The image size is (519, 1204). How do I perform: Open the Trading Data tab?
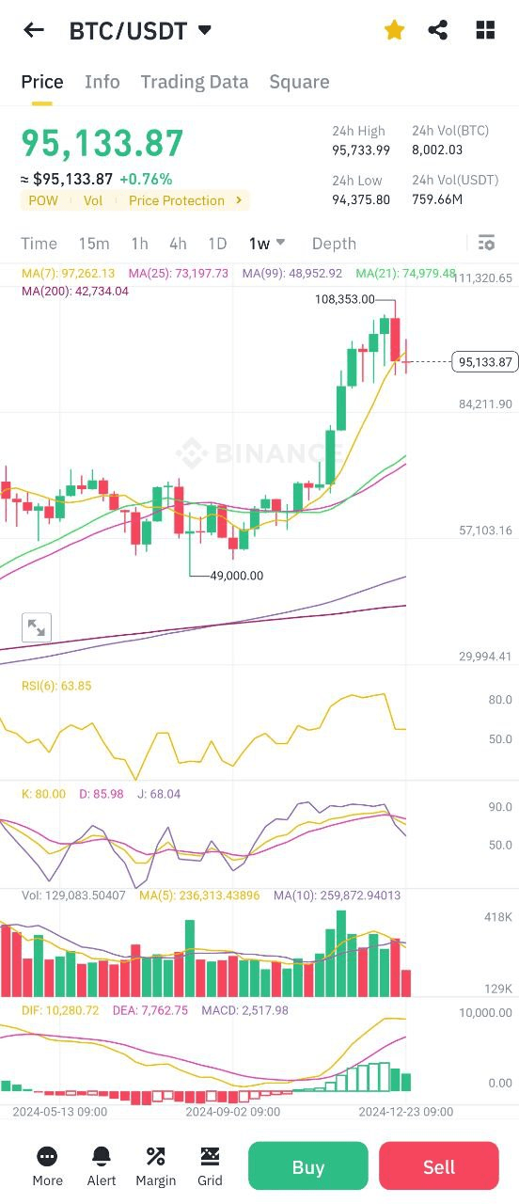(195, 82)
